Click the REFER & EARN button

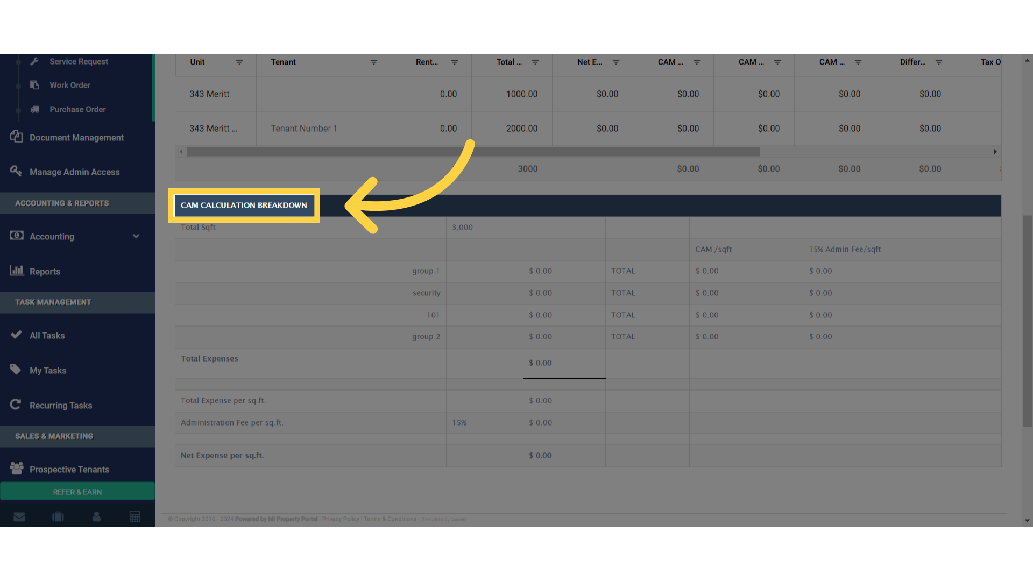77,492
